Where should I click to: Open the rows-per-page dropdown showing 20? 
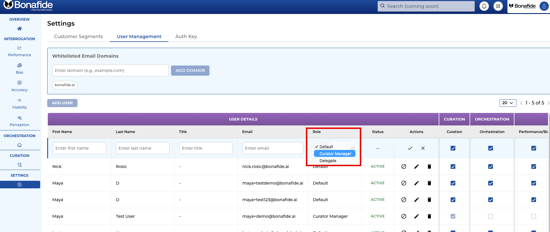[x=507, y=103]
